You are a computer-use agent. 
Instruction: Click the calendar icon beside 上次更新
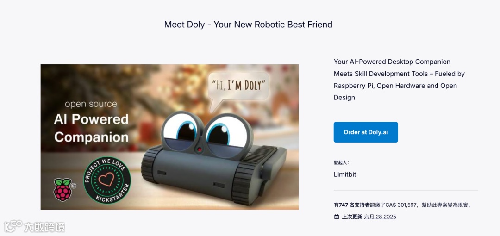[337, 217]
